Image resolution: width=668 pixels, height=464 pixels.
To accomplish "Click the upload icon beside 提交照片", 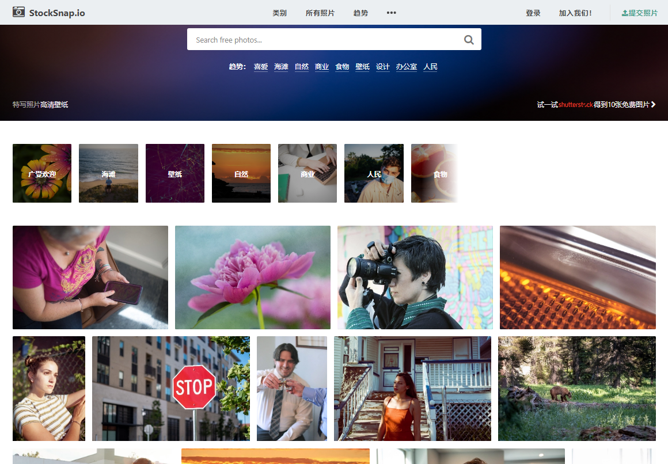I will pos(625,13).
